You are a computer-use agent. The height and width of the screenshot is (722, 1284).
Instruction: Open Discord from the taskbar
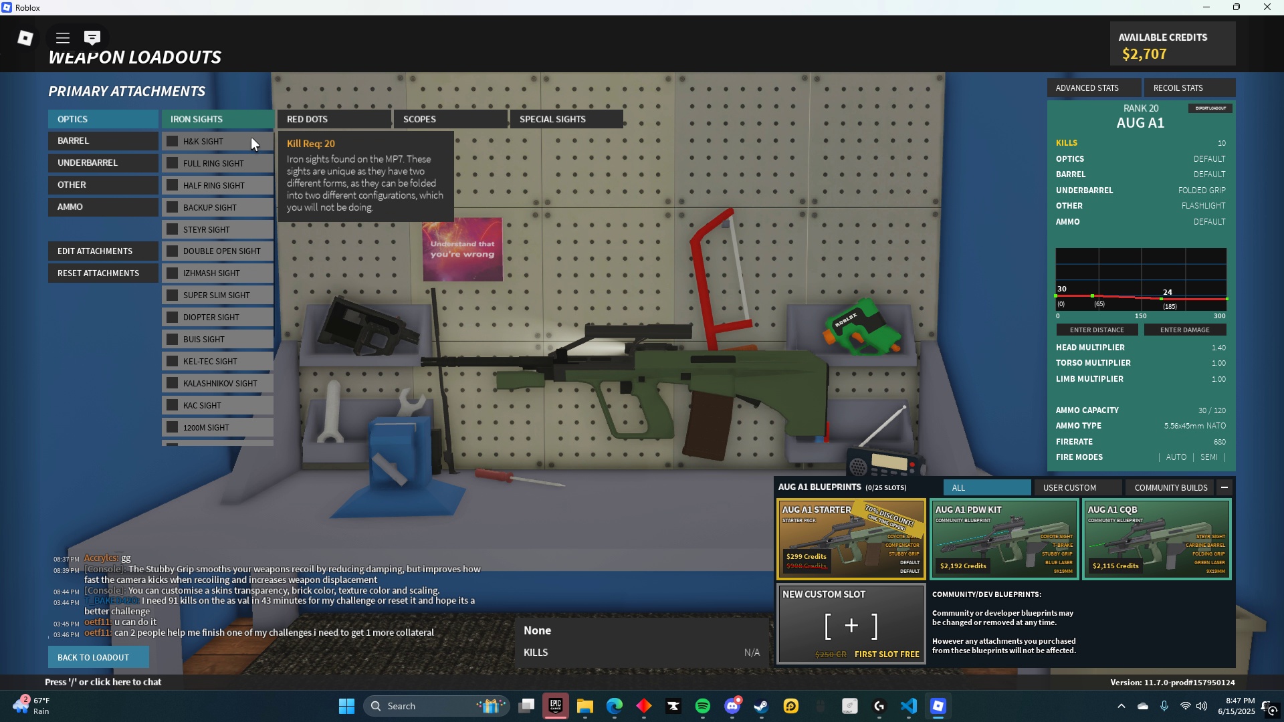coord(732,706)
